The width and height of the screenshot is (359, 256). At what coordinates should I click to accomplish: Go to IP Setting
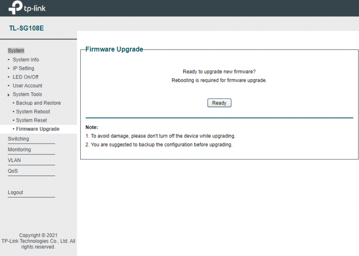click(23, 68)
